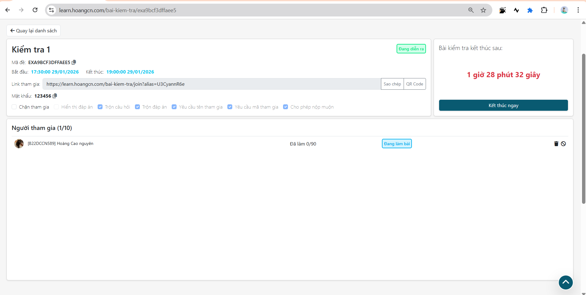Show the QR Code
Viewport: 586px width, 295px height.
(x=414, y=84)
